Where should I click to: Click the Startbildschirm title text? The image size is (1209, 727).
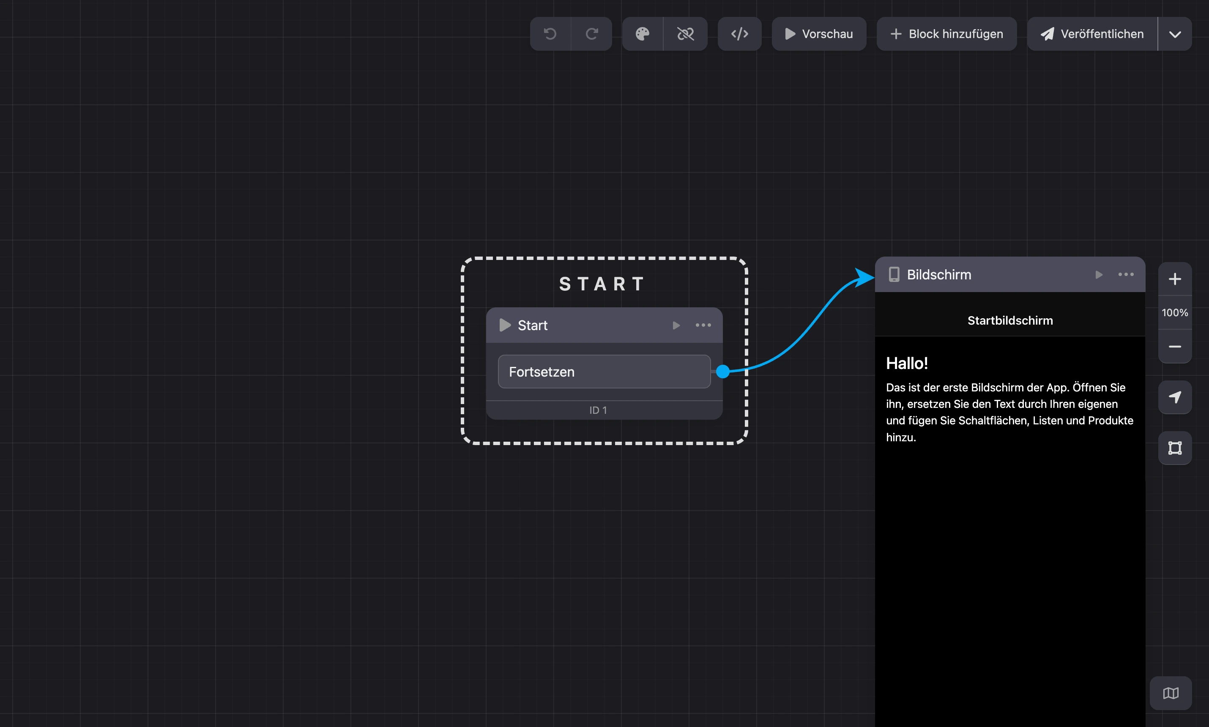pos(1009,320)
